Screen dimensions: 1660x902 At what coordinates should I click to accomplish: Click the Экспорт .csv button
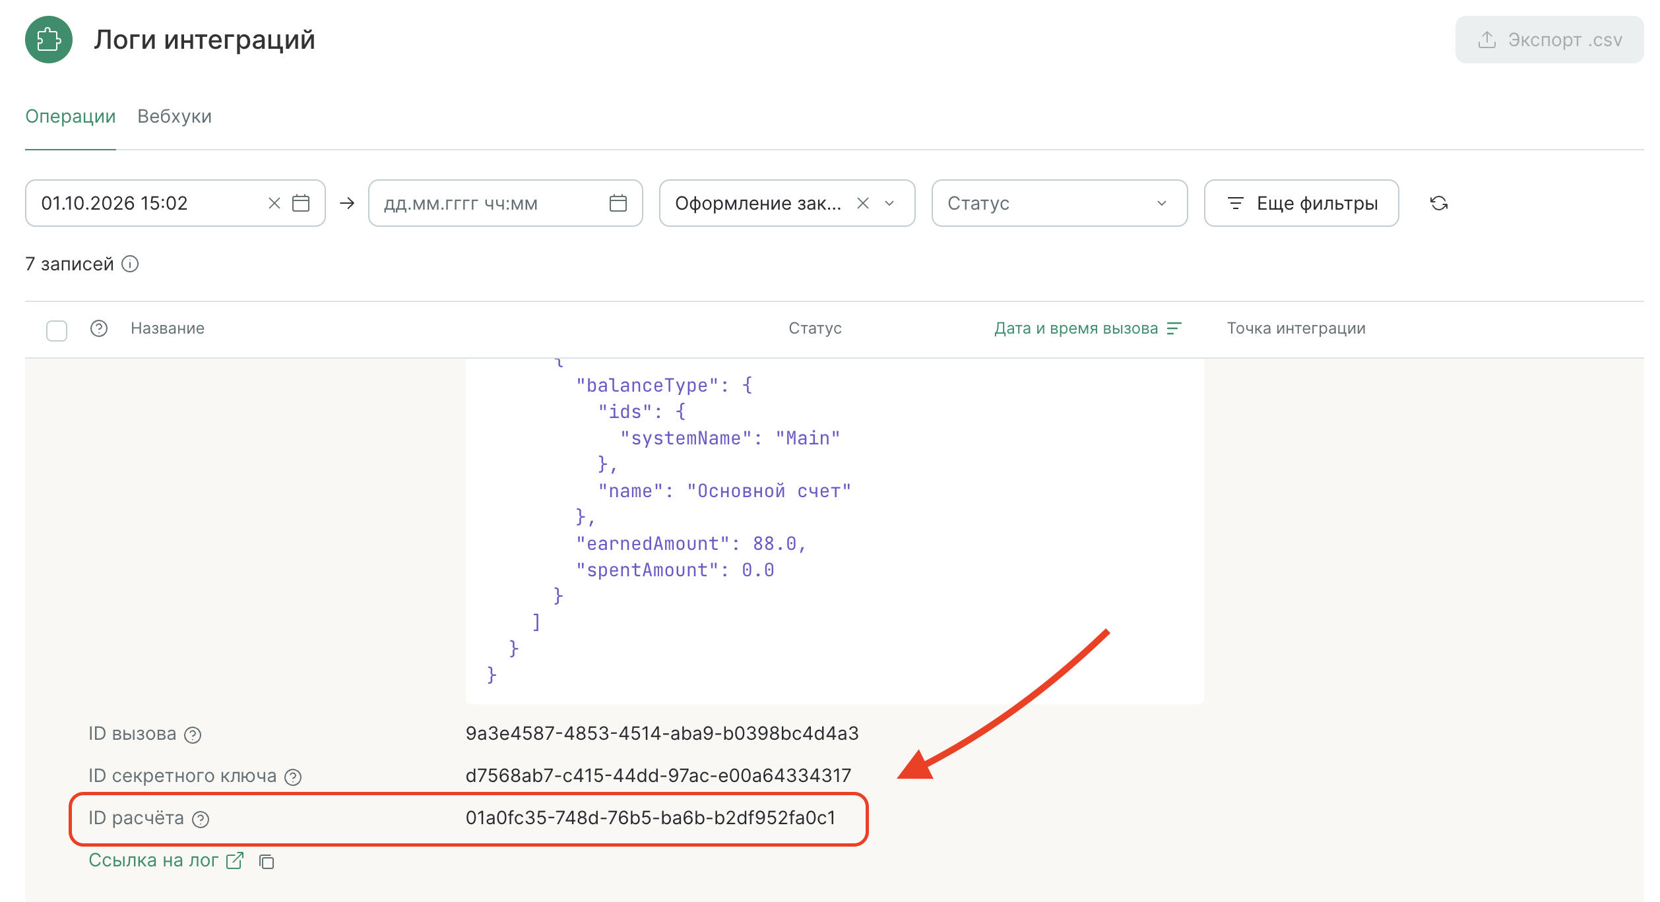(x=1549, y=40)
